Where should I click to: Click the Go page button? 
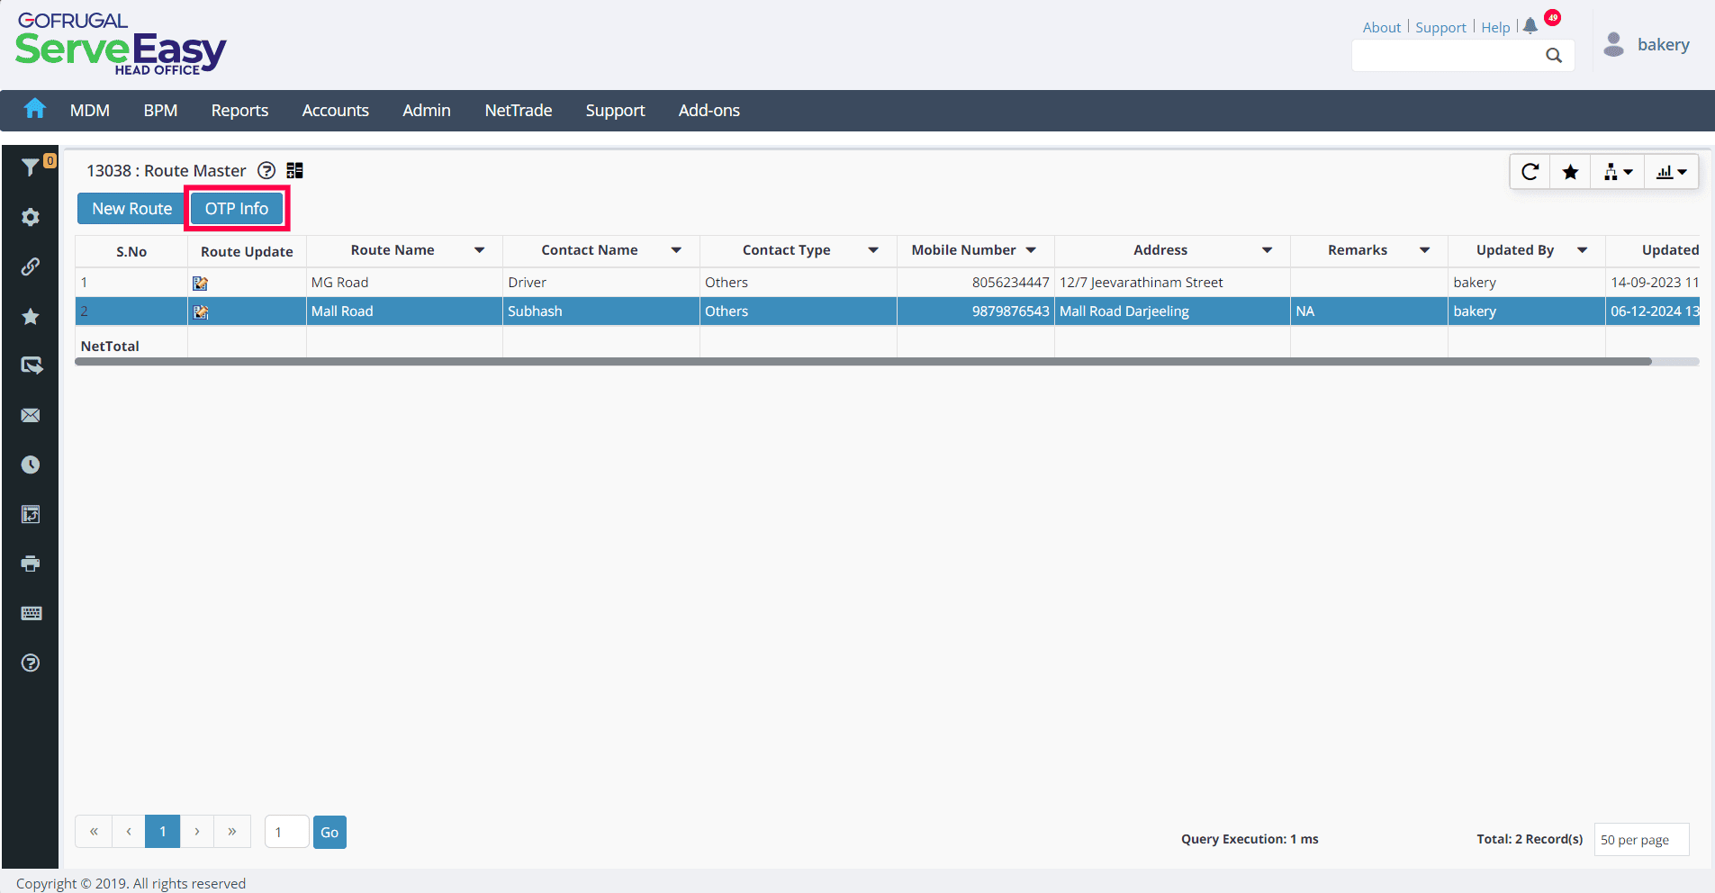(x=329, y=832)
